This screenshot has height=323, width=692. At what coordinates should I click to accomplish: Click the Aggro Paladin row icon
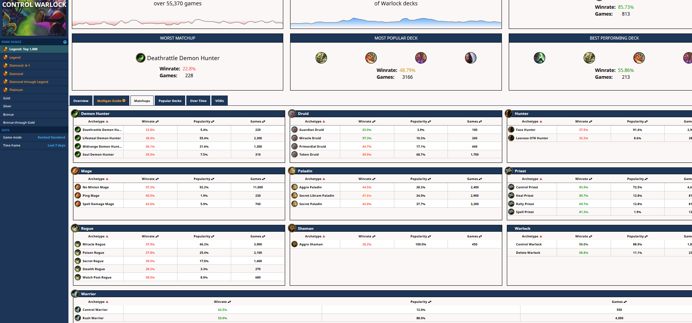tap(295, 187)
